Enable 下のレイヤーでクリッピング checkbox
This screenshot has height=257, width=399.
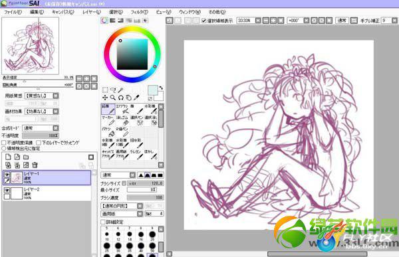(39, 143)
